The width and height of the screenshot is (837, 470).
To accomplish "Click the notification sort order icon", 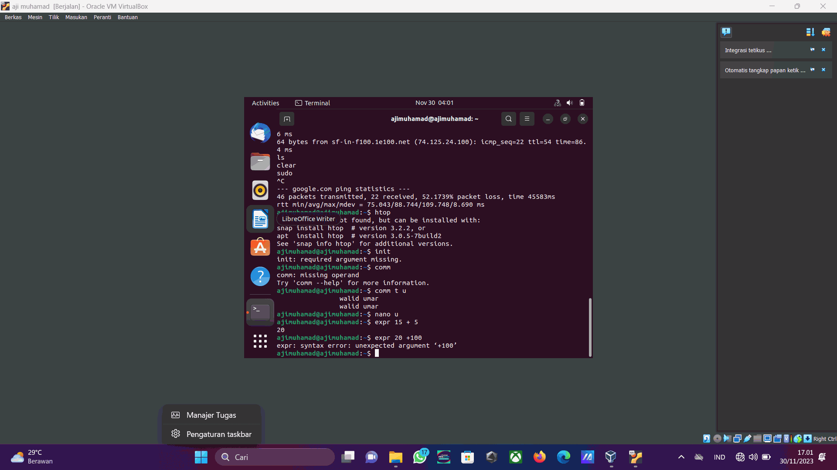I will pyautogui.click(x=810, y=32).
